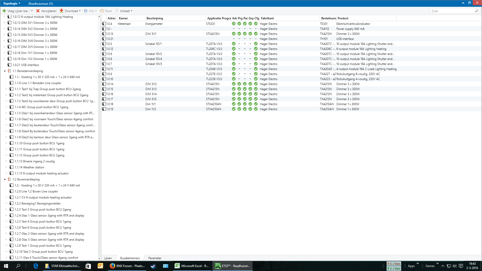Click the green plus Voeg Lijnen toe icon
Screen dimensions: 482x271
click(x=4, y=11)
